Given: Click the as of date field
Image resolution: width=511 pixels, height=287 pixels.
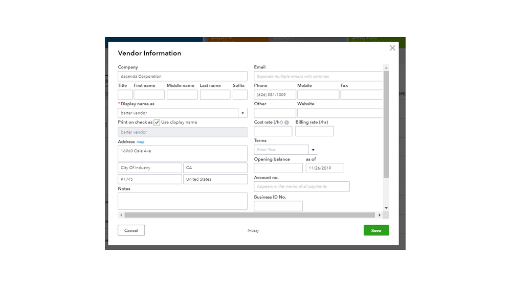Looking at the screenshot, I should click(325, 168).
